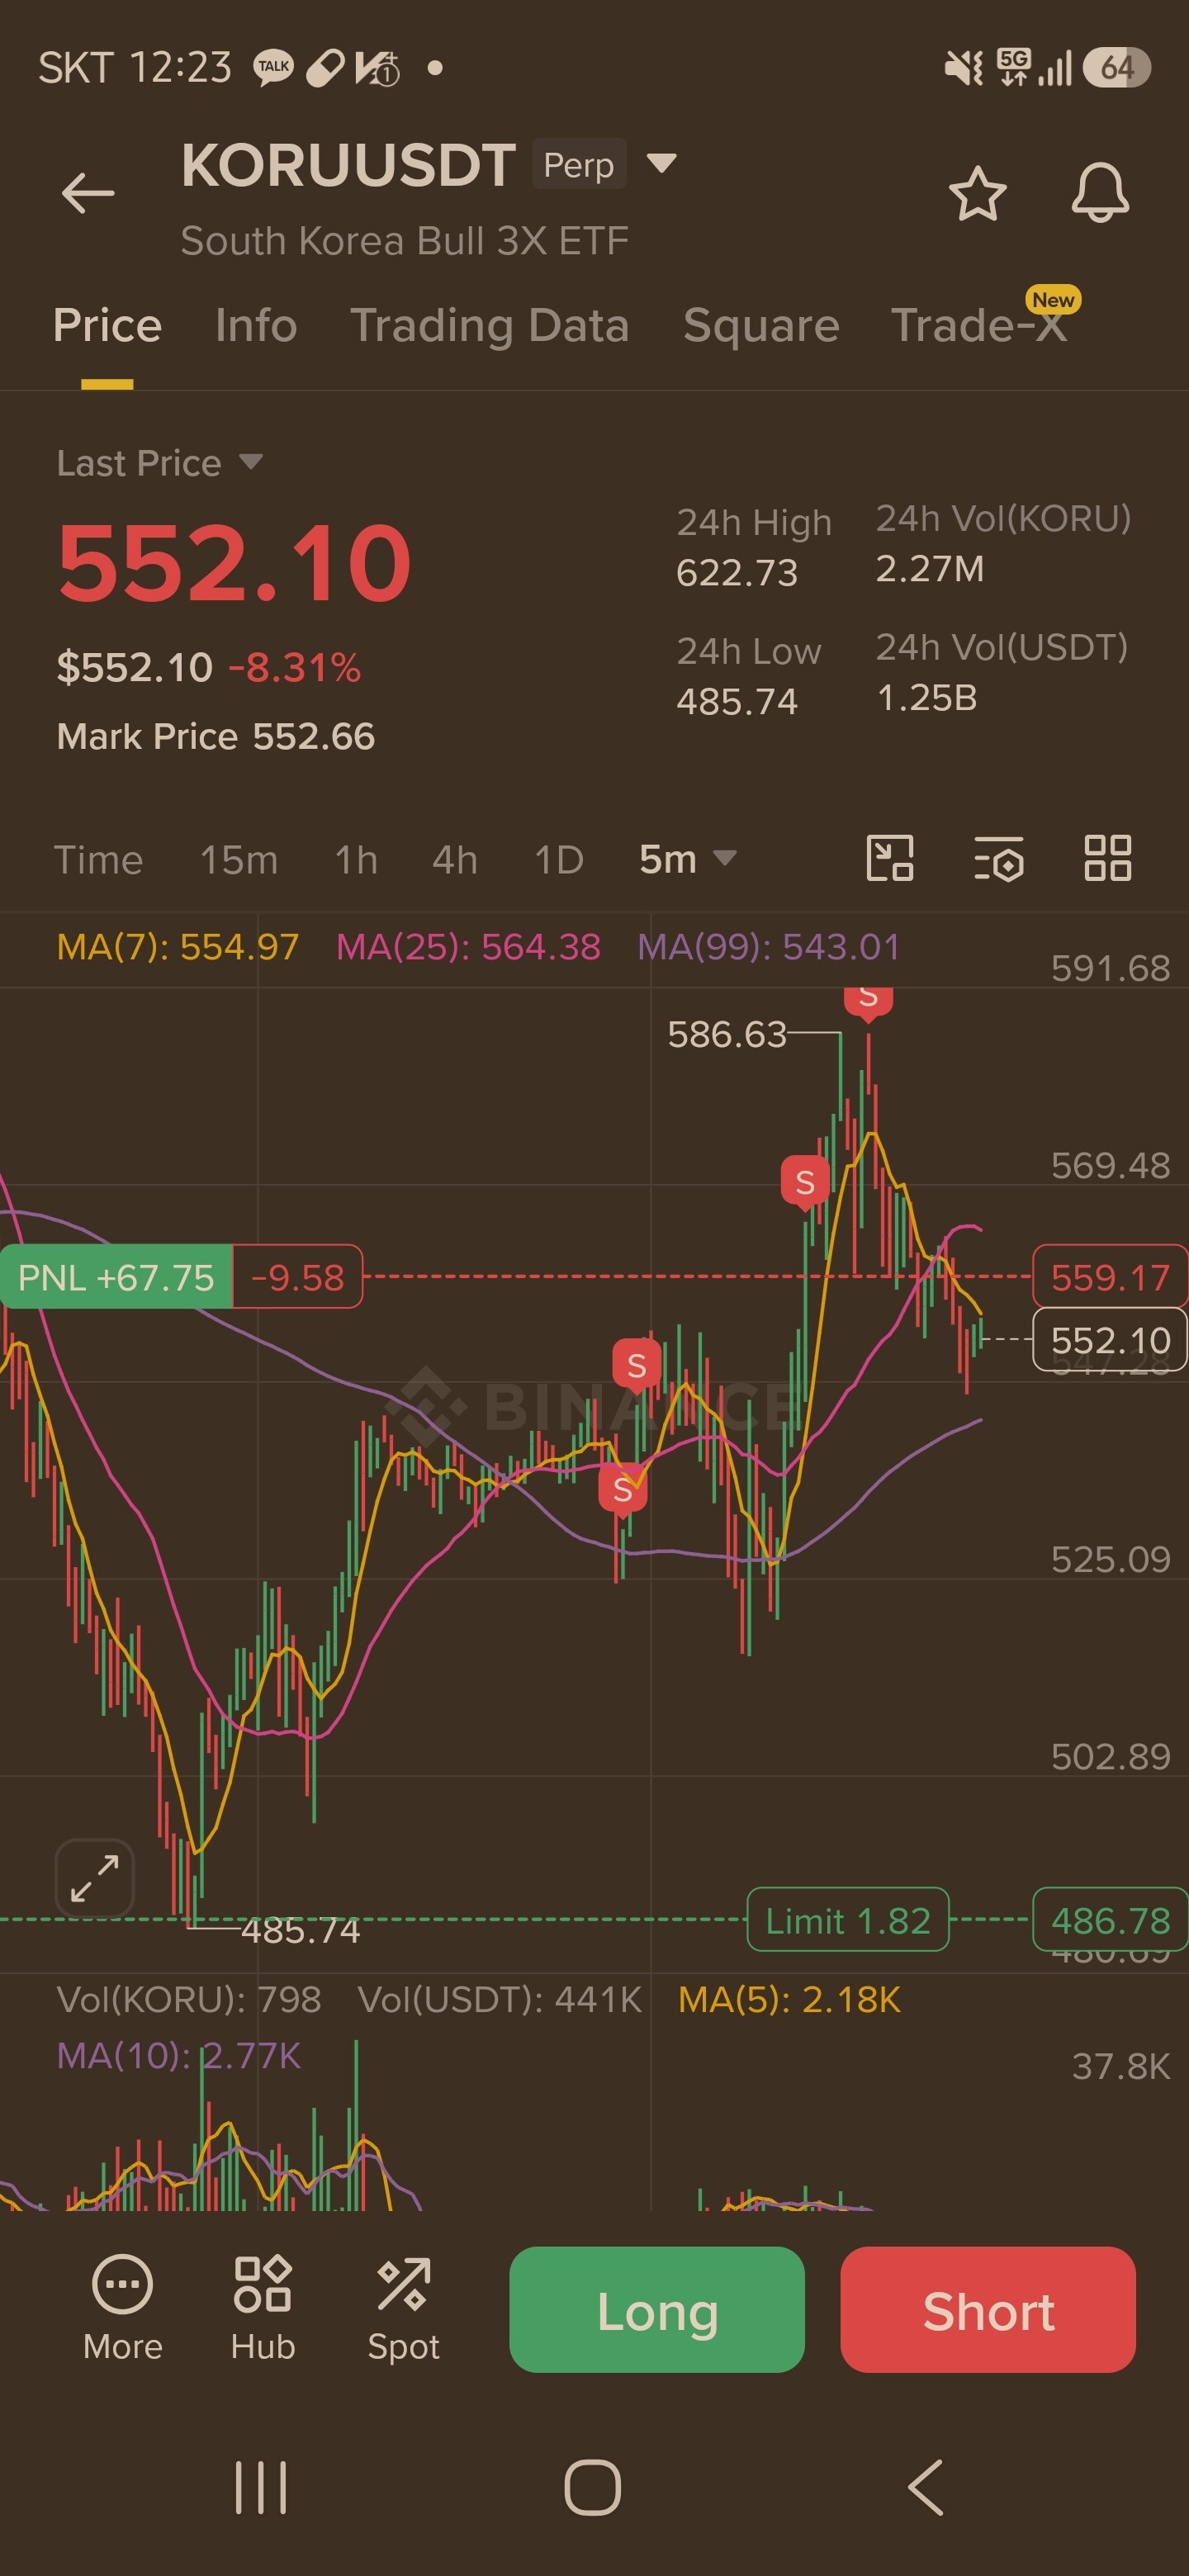Tap the Perp contract badge
Viewport: 1189px width, 2576px height.
coord(579,164)
